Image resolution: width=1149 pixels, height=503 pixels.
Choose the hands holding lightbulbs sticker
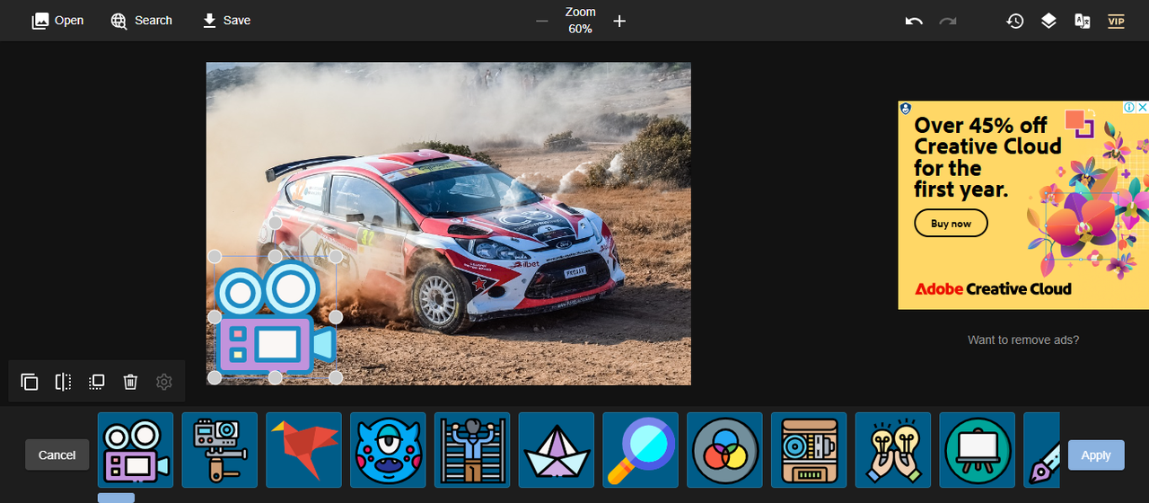893,450
